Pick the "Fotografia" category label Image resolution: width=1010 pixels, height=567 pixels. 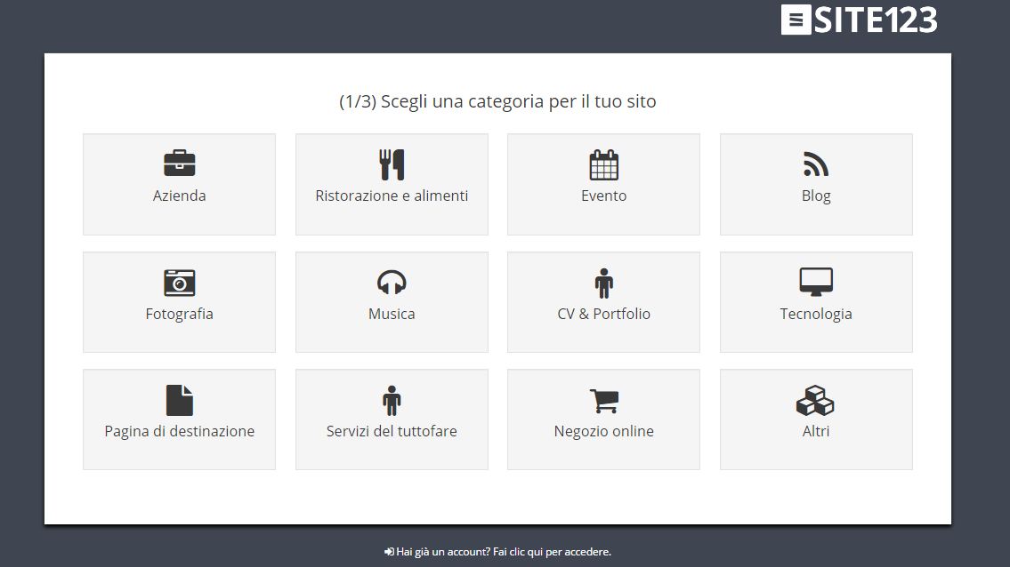click(x=179, y=314)
